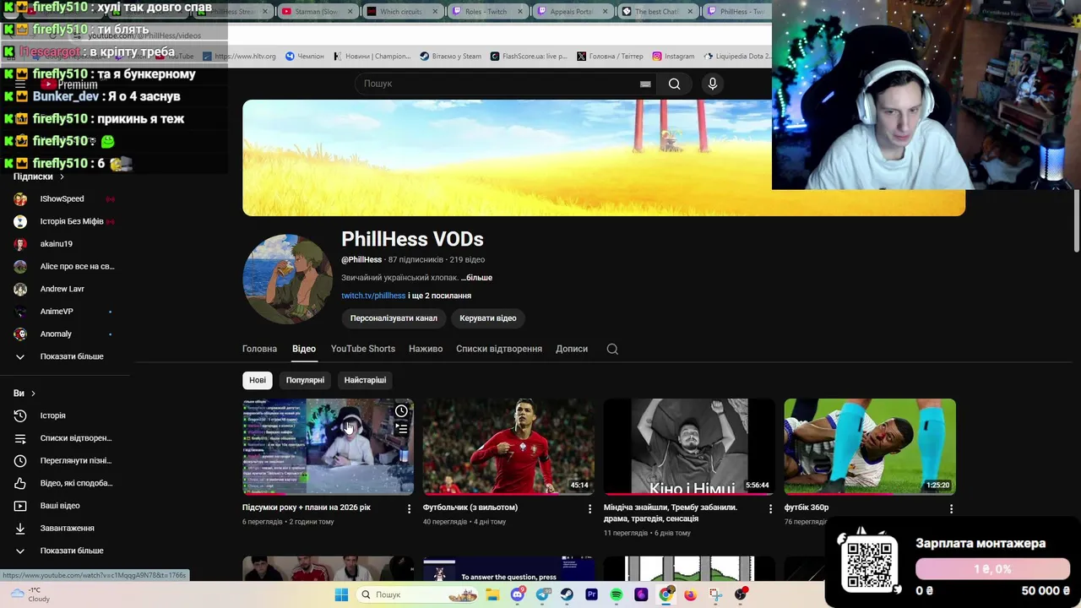
Task: Open the on-screen keyboard icon in search
Action: [645, 84]
